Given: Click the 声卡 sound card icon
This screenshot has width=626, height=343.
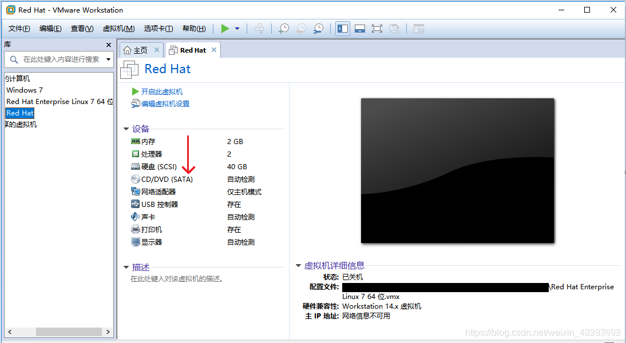Looking at the screenshot, I should 136,217.
